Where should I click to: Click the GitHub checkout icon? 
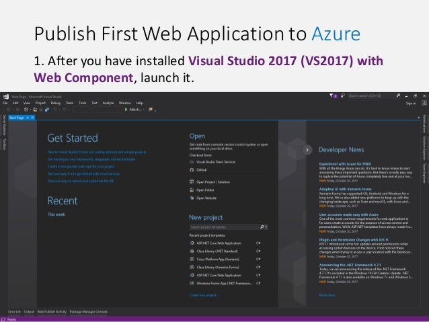click(x=192, y=170)
